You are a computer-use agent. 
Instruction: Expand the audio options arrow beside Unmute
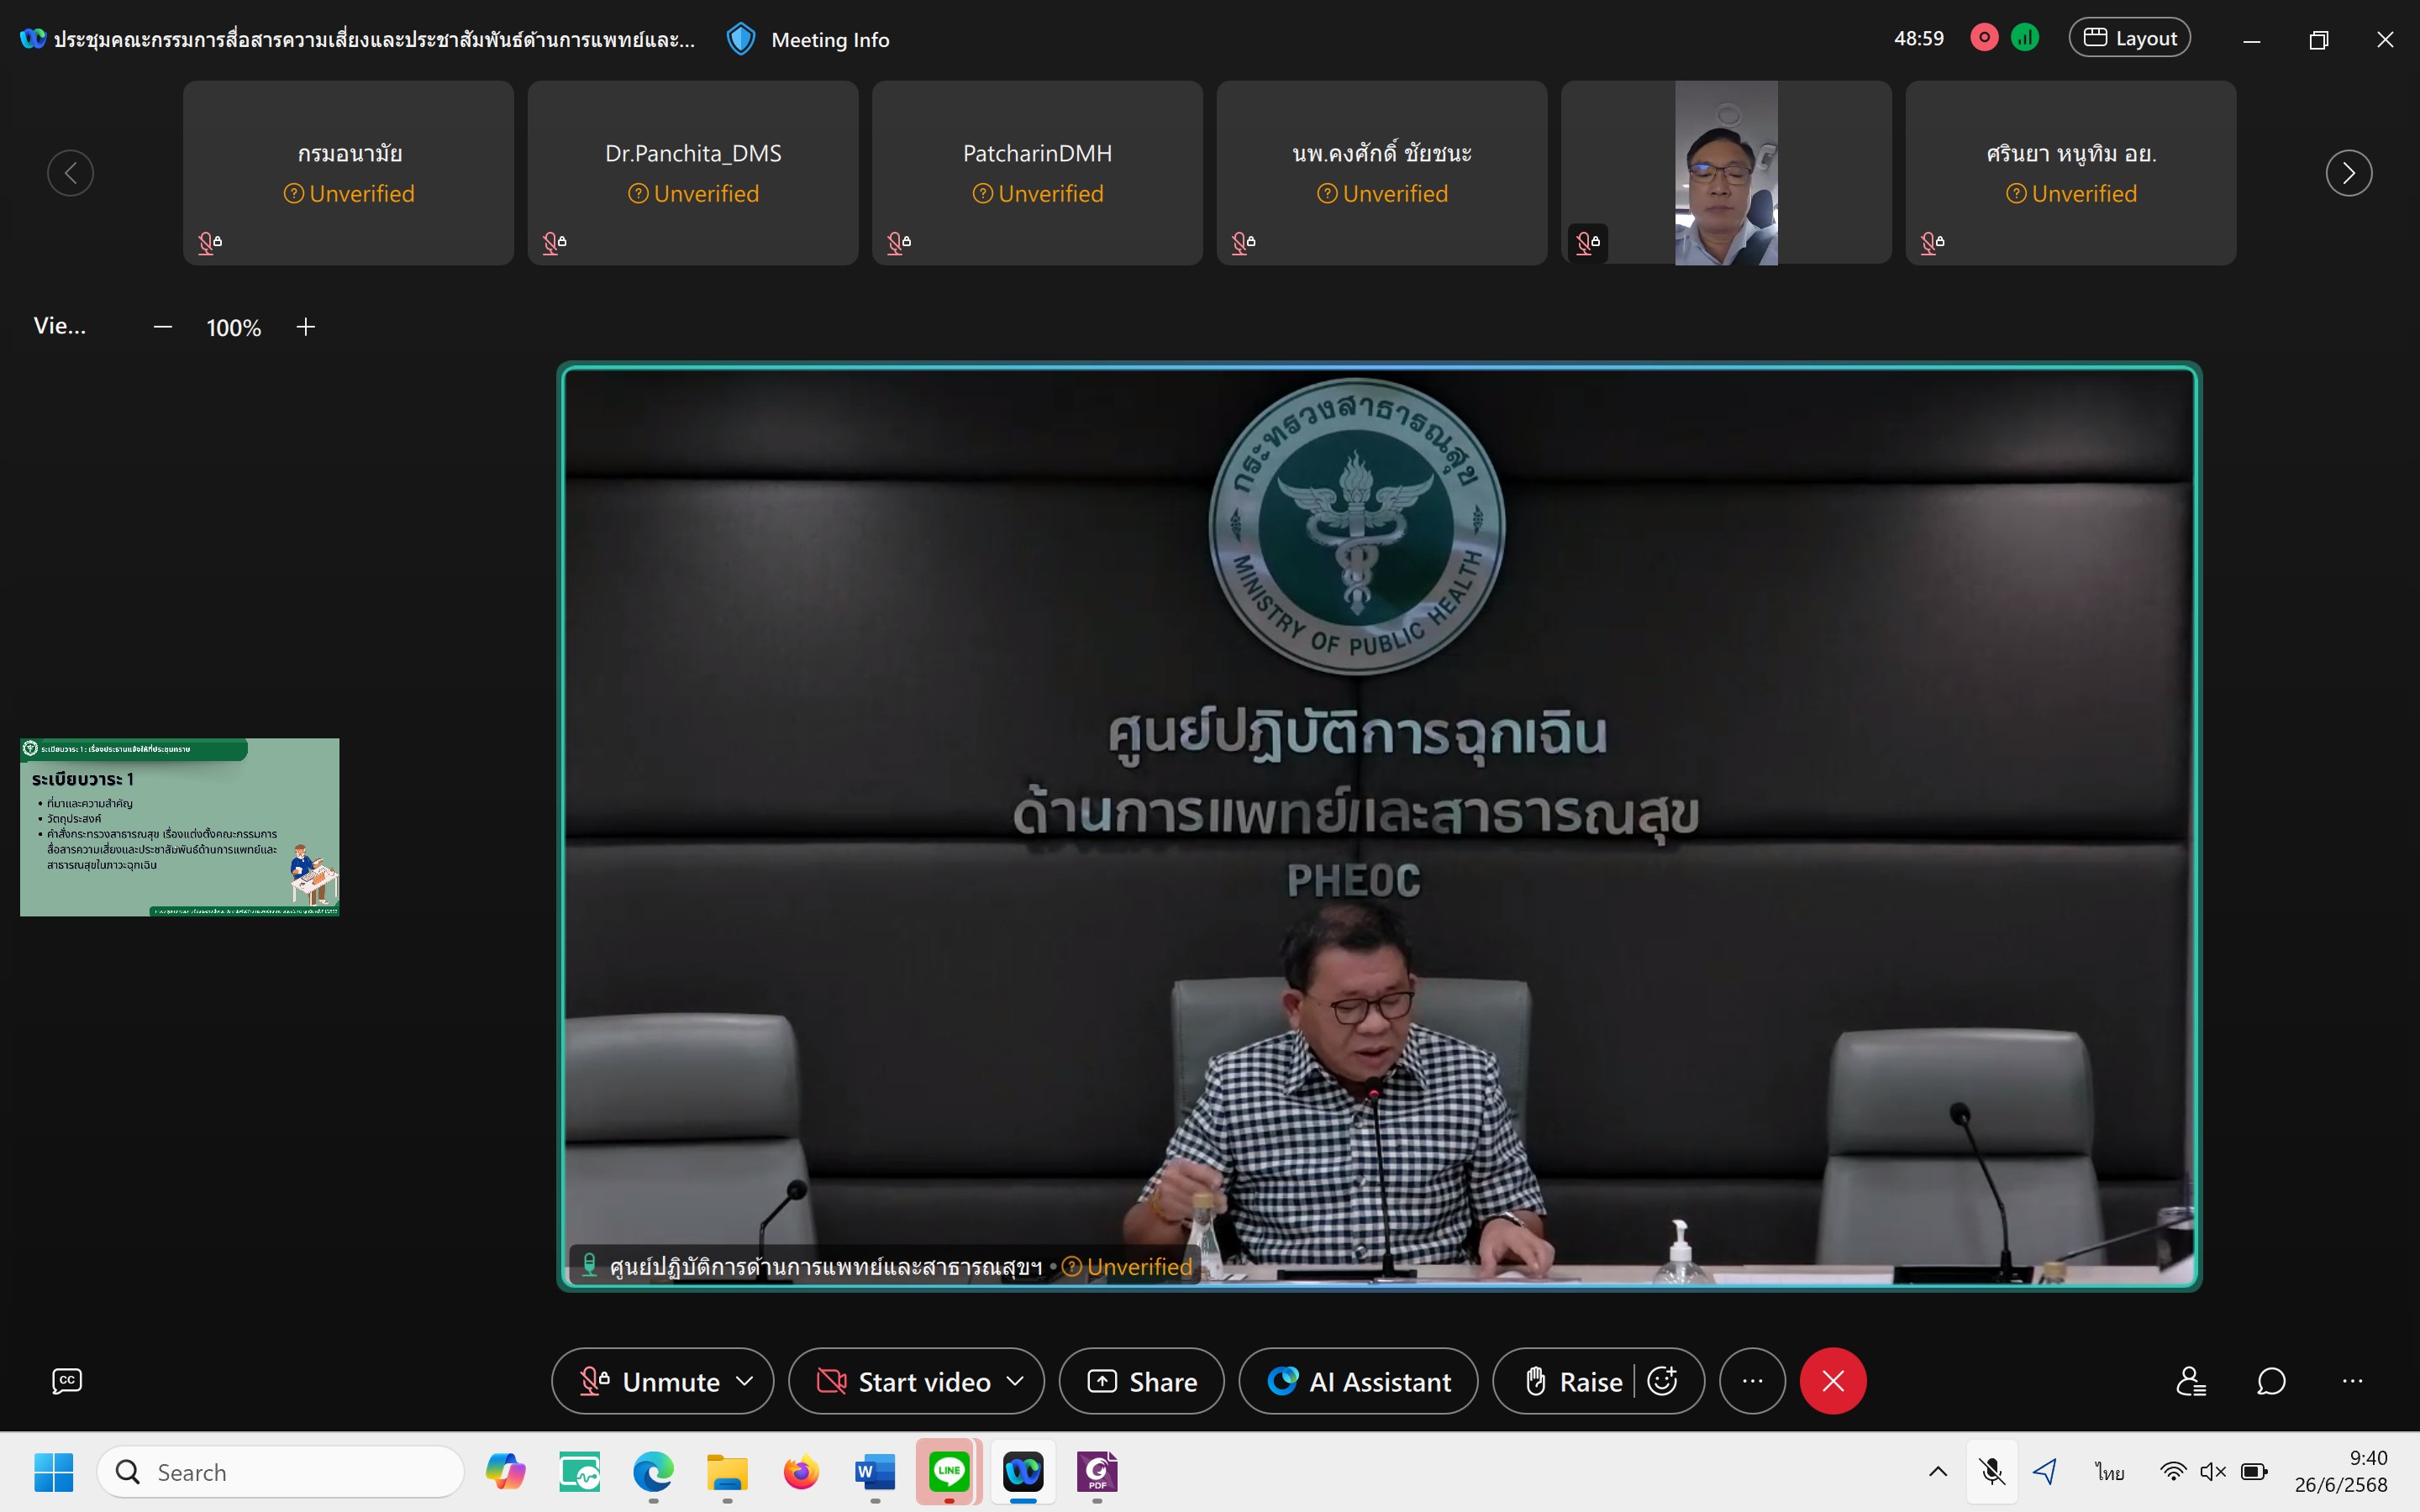coord(745,1381)
